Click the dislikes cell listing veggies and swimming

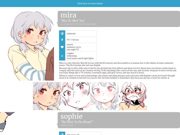point(81,56)
